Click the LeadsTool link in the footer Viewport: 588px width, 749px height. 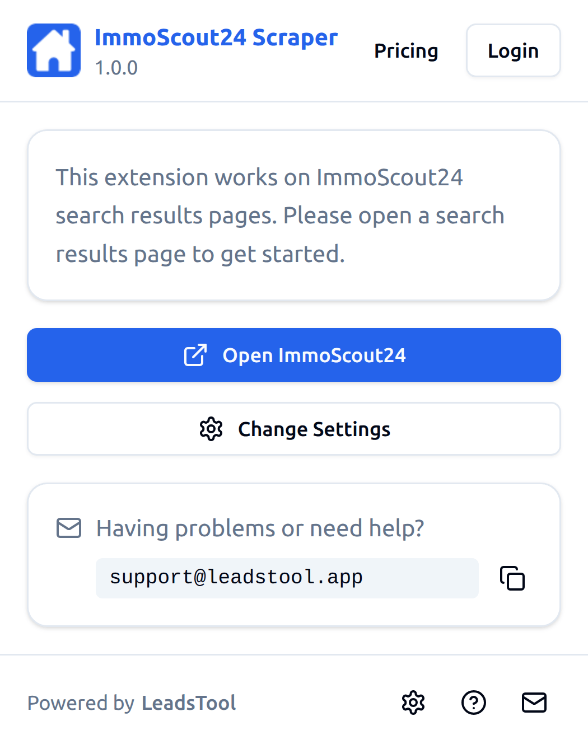click(x=189, y=703)
